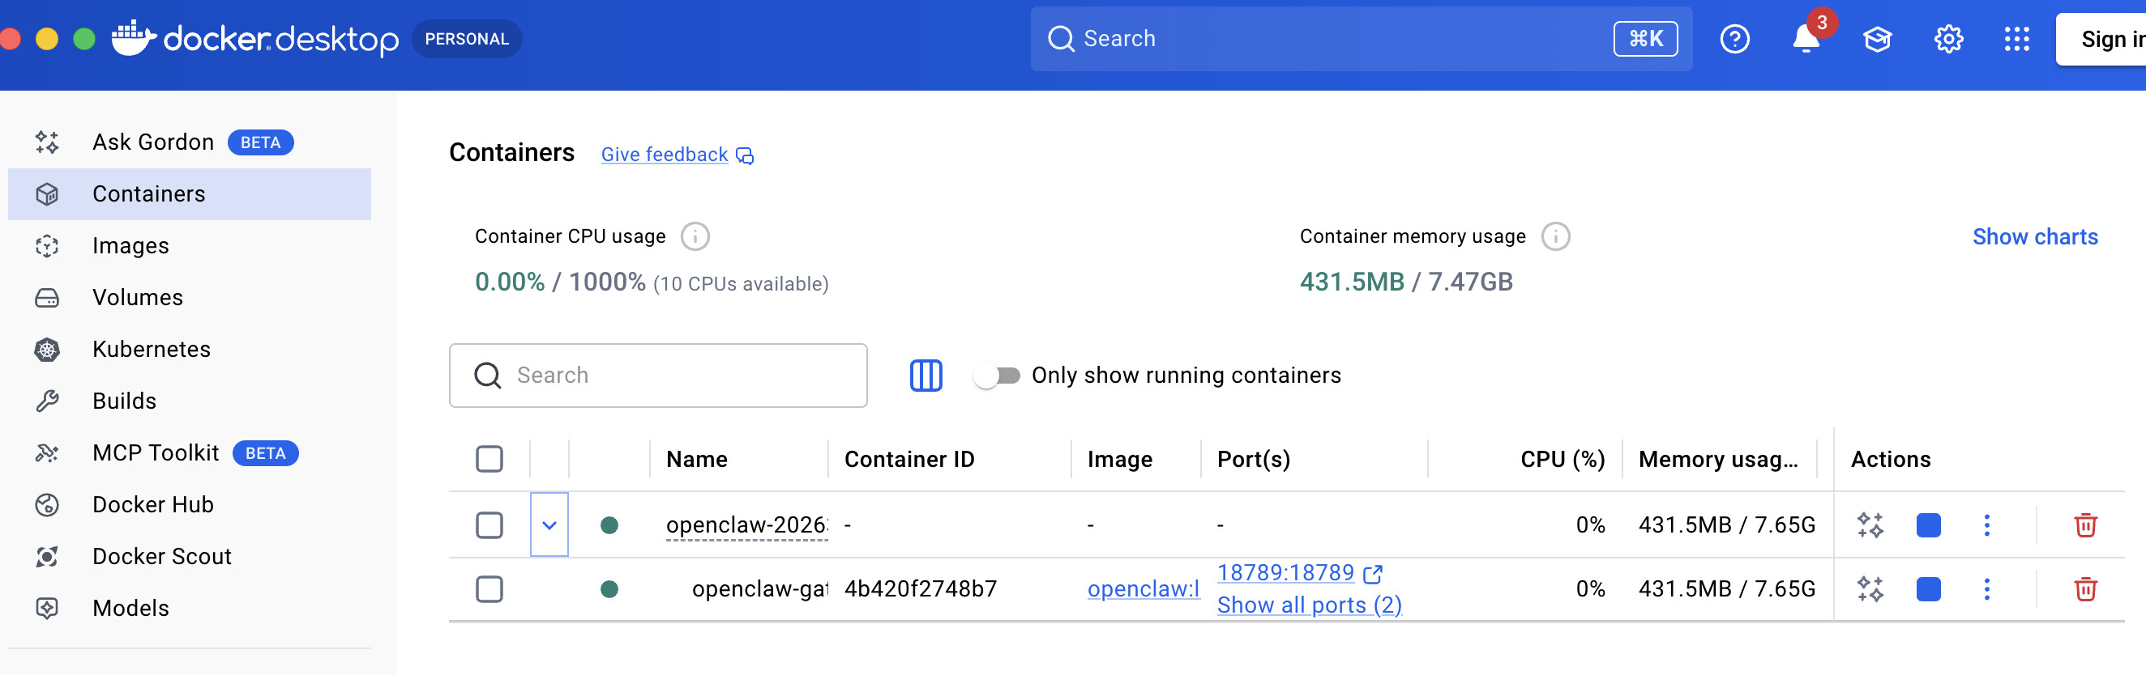Open port 18789 external-link icon
This screenshot has height=675, width=2146.
1372,574
